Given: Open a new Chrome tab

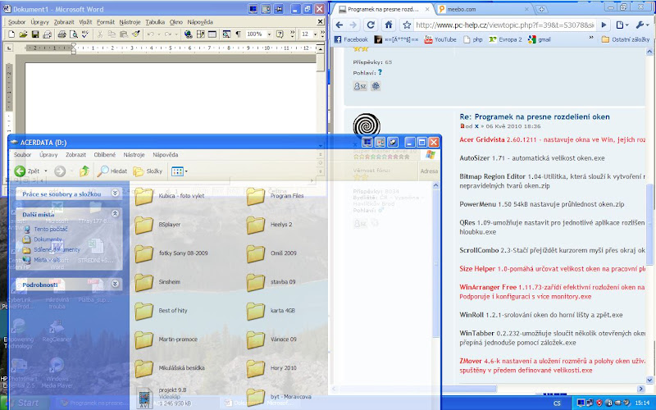Looking at the screenshot, I should (541, 9).
